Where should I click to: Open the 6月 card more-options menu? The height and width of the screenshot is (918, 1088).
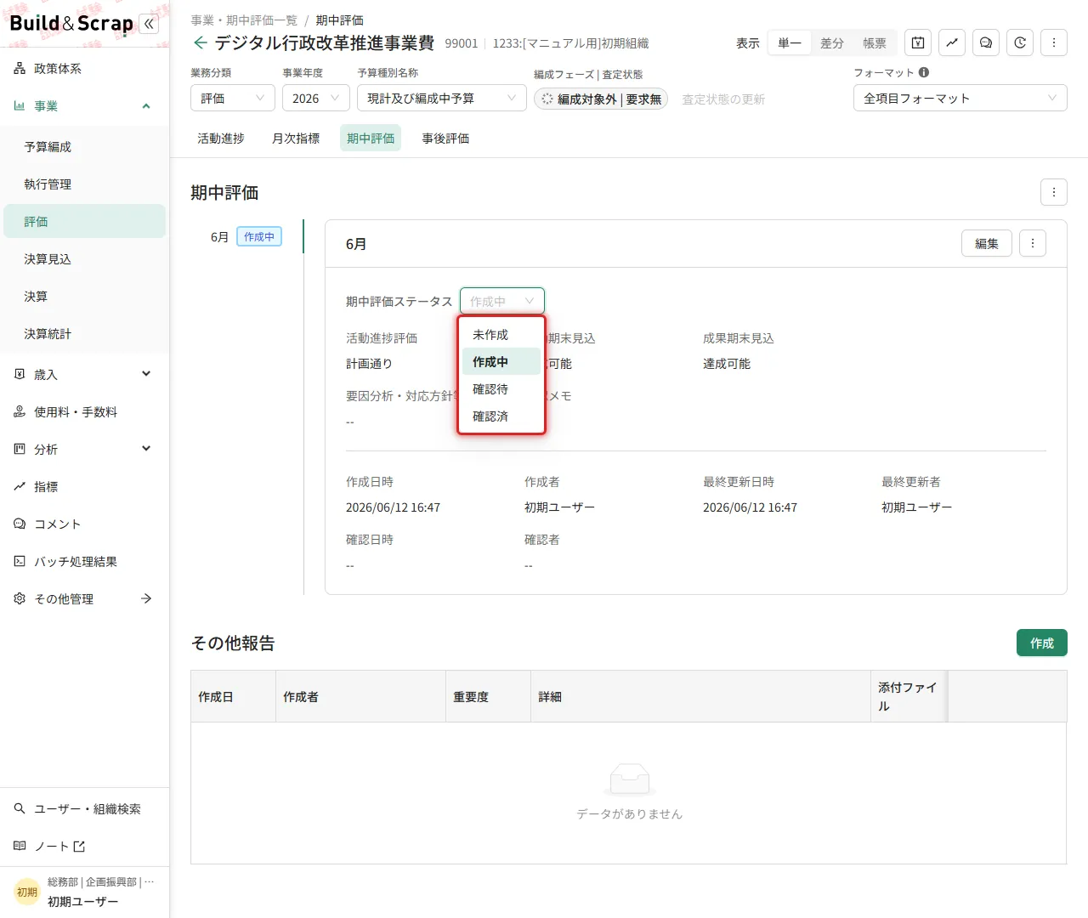pos(1033,243)
